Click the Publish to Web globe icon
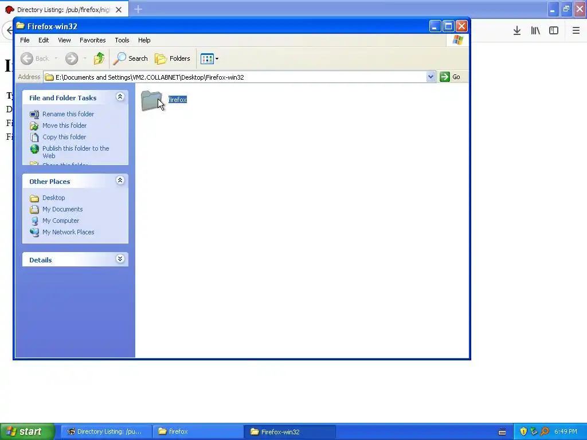Image resolution: width=587 pixels, height=440 pixels. [34, 150]
